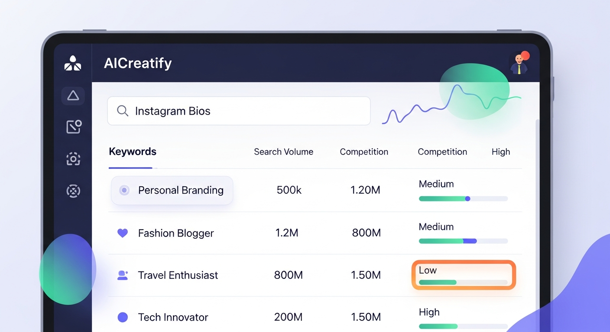Click the Low competition bar for Travel Enthusiast
Image resolution: width=610 pixels, height=332 pixels.
click(x=463, y=282)
